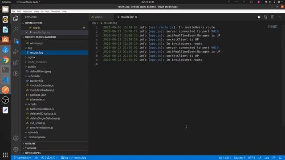Open the editor More Actions ellipsis
The height and width of the screenshot is (160, 285).
tap(279, 17)
